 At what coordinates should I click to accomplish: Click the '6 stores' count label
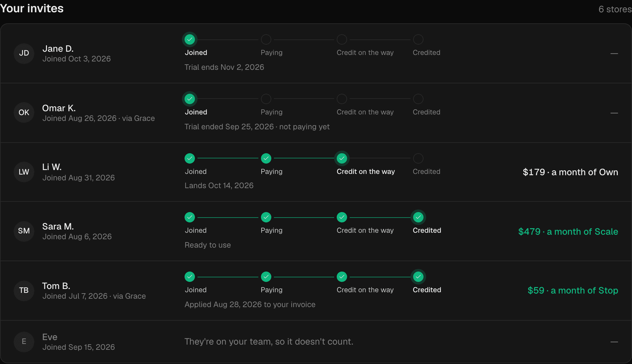point(615,9)
